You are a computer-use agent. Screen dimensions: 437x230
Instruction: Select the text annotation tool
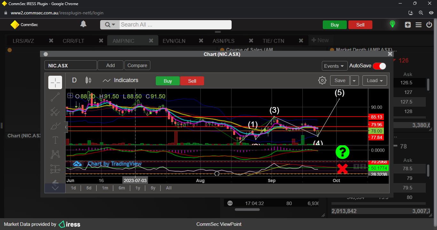point(55,140)
